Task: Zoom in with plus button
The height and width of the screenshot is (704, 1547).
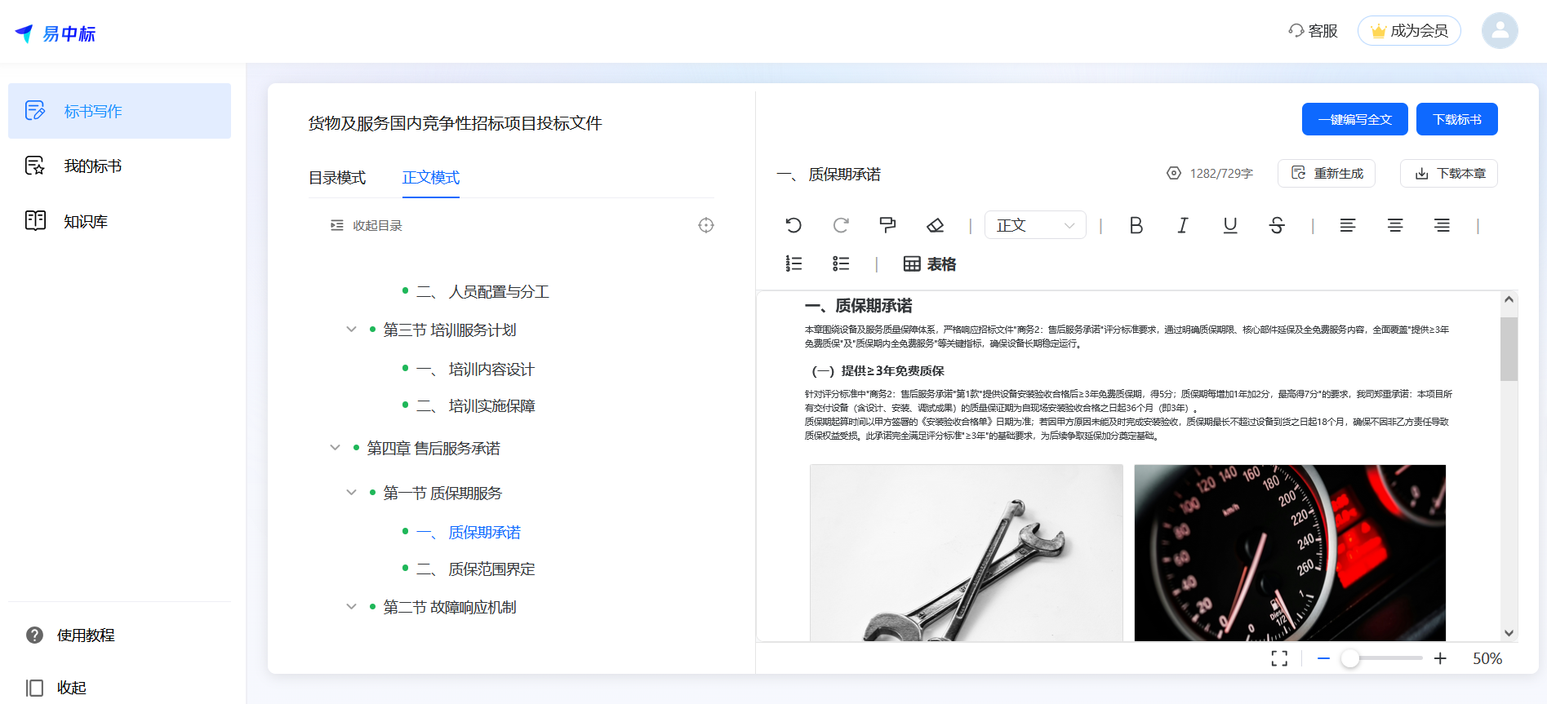Action: coord(1440,658)
